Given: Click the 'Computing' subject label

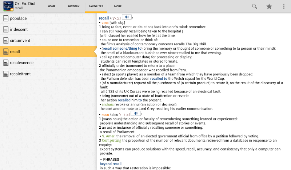Looking at the screenshot, I should coord(112,140).
